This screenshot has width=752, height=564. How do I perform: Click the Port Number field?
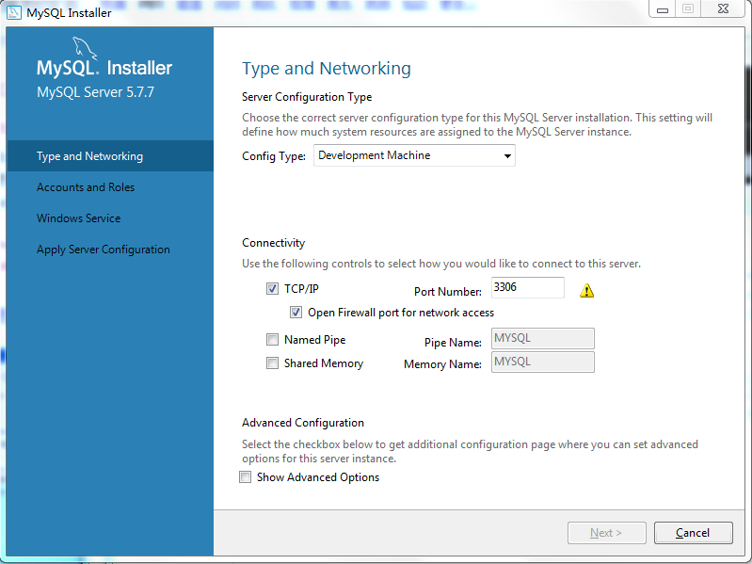pos(528,287)
